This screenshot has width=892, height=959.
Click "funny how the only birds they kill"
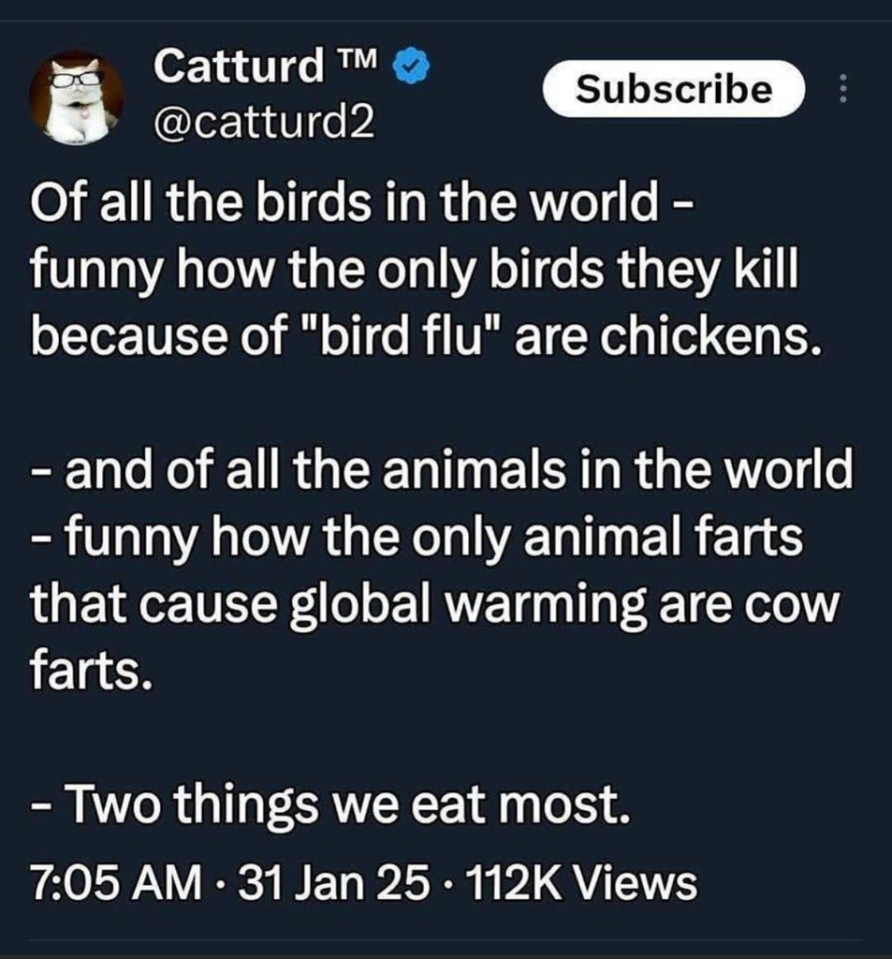coord(412,271)
